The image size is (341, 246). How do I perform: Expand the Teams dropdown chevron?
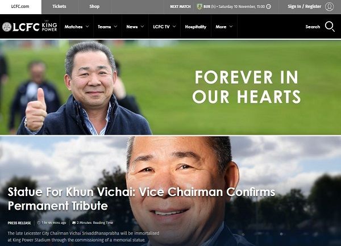coord(115,27)
